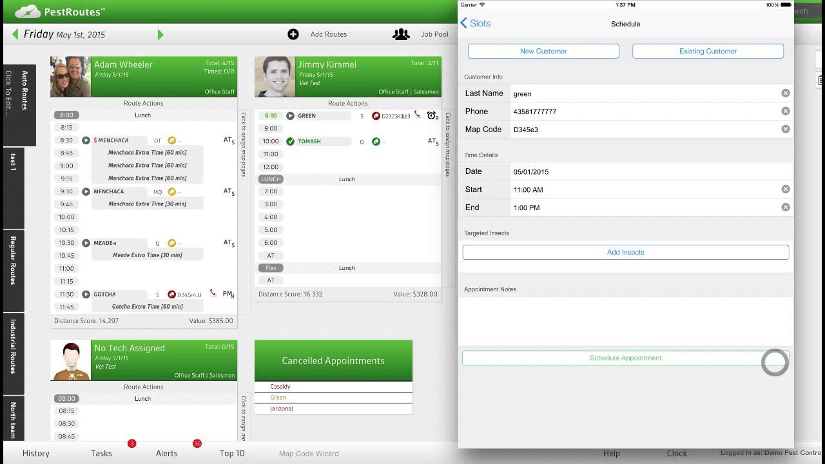This screenshot has height=464, width=825.
Task: Open Route Actions on Jimmy Kimmel's route
Action: click(347, 103)
